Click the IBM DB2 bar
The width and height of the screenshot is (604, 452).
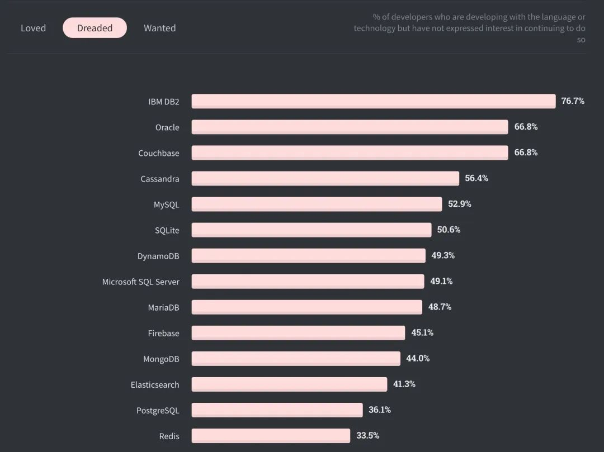point(374,101)
